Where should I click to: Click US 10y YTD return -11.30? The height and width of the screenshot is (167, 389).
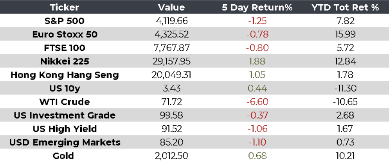(345, 89)
